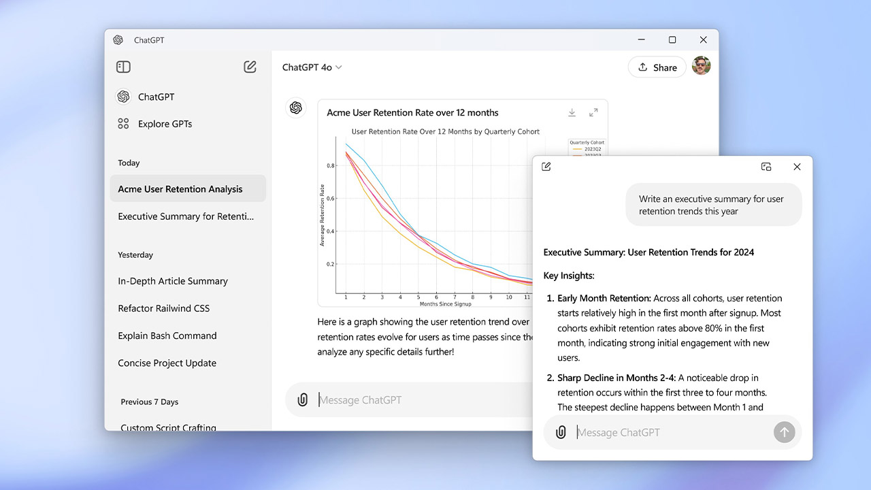Image resolution: width=871 pixels, height=490 pixels.
Task: Click 'Sharp Decline in Months 2-4:' text
Action: pos(617,378)
